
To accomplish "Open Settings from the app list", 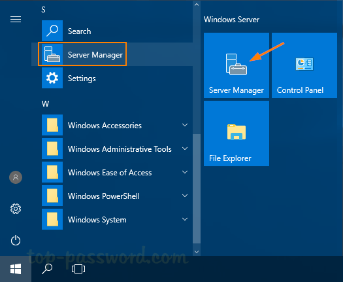I will (112, 78).
